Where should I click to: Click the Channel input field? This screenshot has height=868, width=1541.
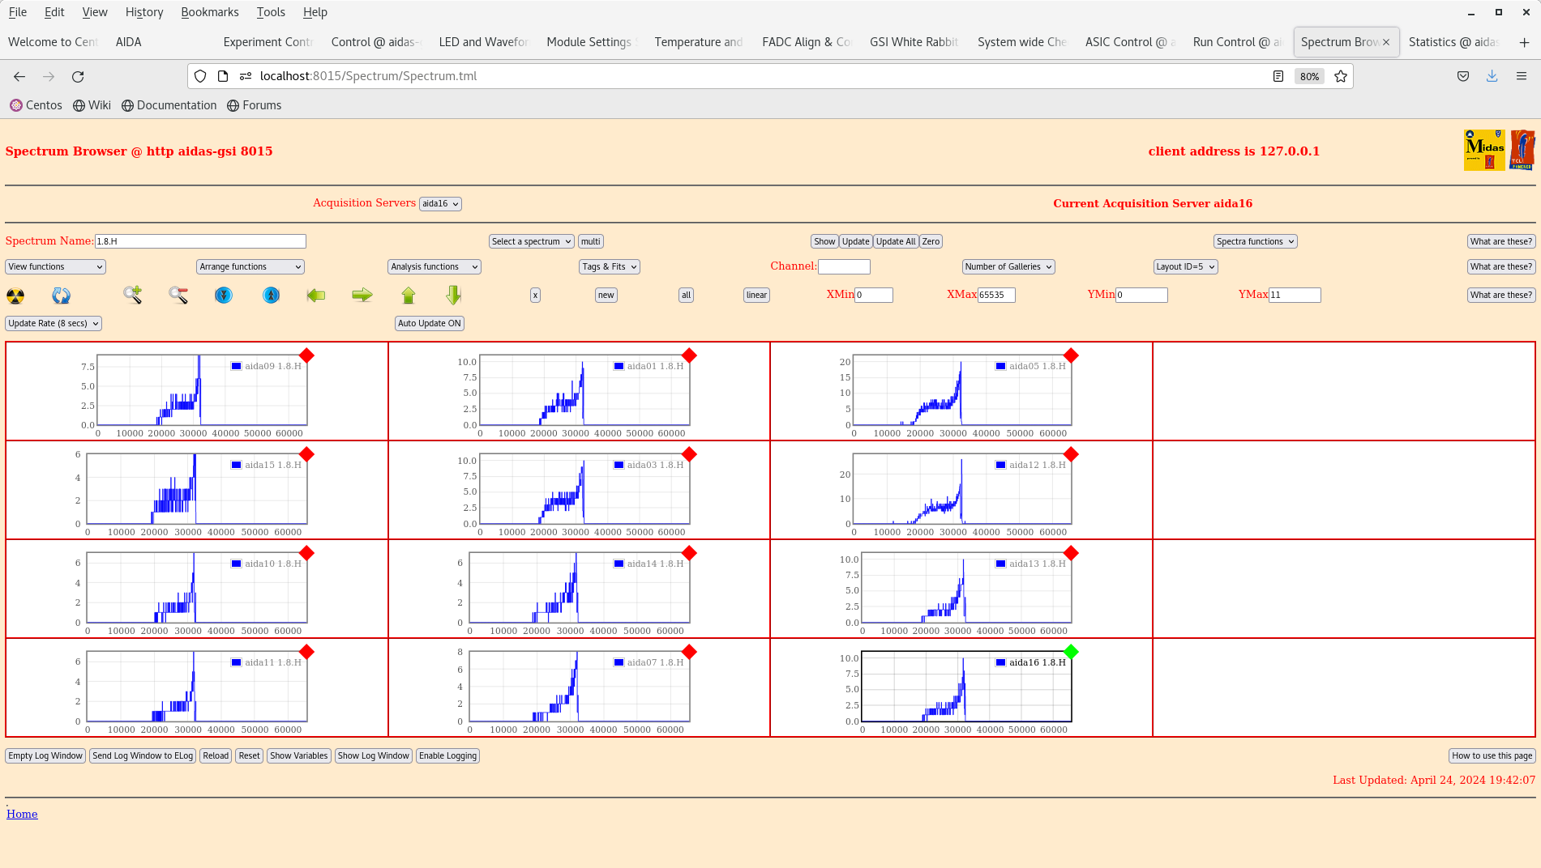(x=844, y=266)
